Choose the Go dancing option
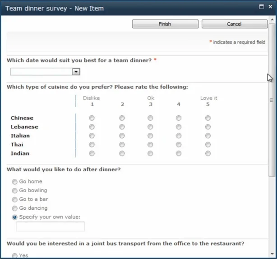This screenshot has height=259, width=277. 15,208
